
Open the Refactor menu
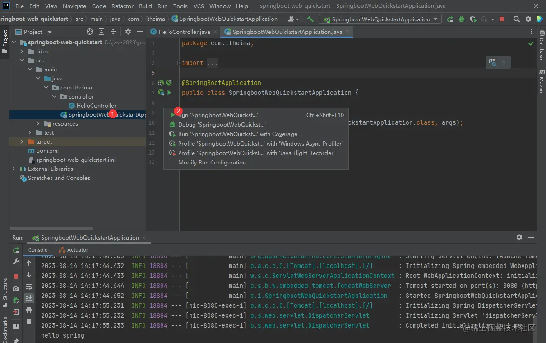tap(122, 6)
